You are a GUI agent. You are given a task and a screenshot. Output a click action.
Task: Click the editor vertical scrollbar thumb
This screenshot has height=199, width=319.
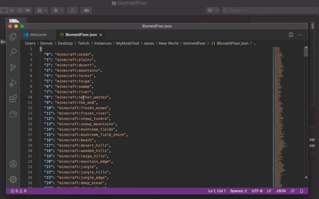306,52
